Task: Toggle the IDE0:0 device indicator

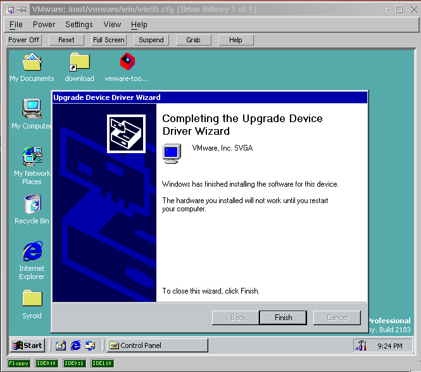Action: [x=47, y=363]
